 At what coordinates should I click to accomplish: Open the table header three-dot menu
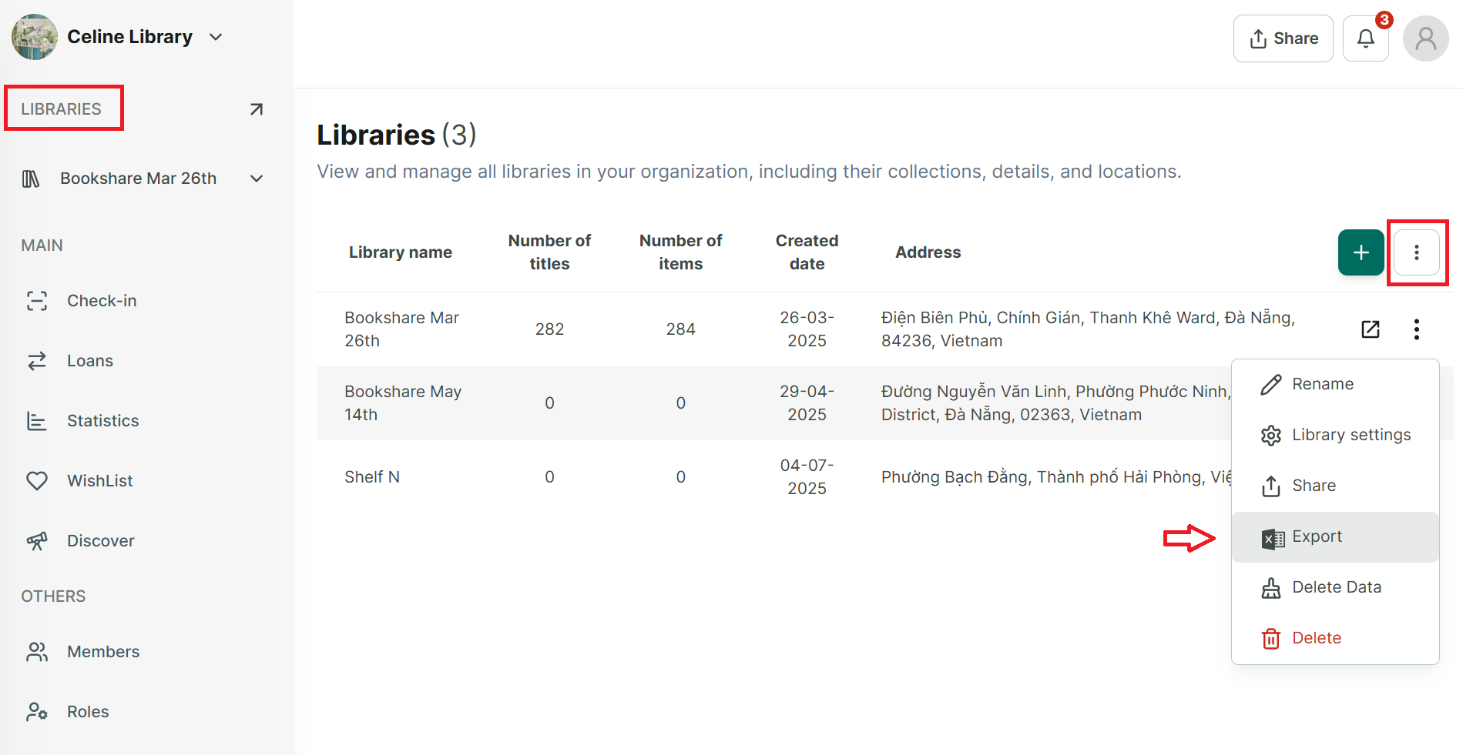[1417, 252]
